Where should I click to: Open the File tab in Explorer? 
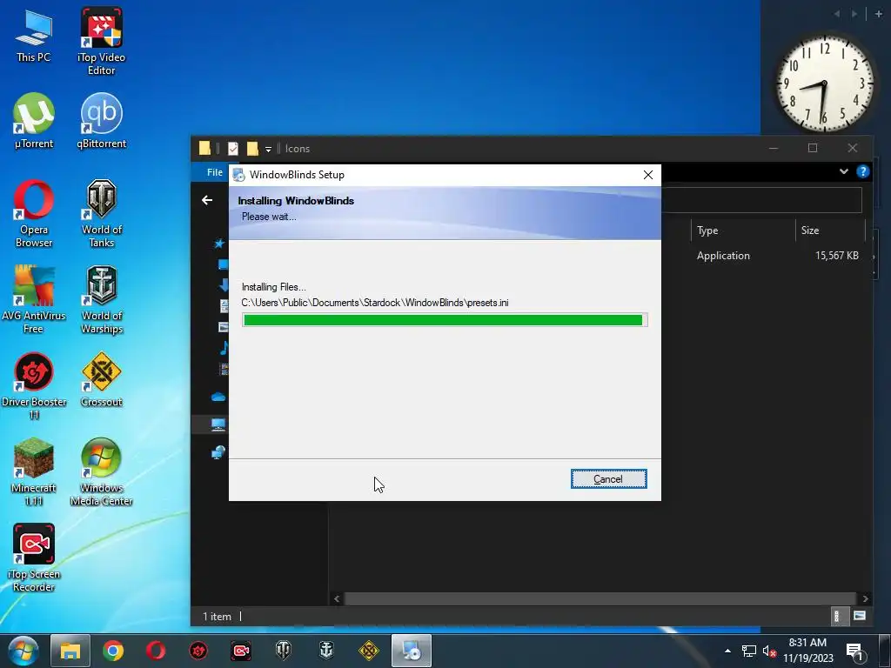(215, 172)
